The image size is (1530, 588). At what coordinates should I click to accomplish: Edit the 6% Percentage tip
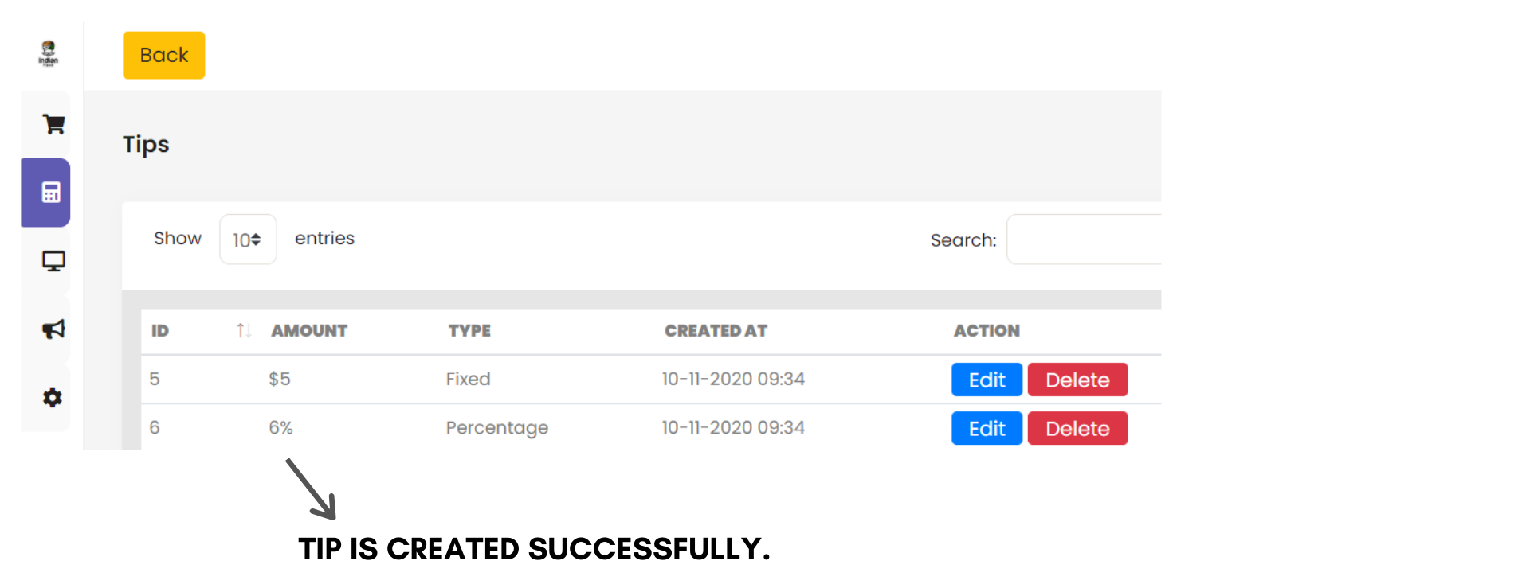[x=987, y=429]
